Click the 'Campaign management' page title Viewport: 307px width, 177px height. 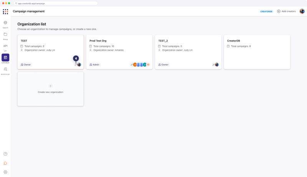tap(29, 12)
